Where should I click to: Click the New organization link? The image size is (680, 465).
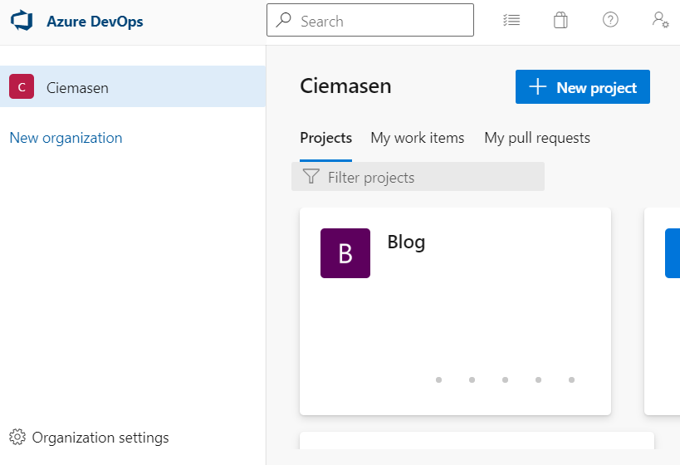point(66,138)
